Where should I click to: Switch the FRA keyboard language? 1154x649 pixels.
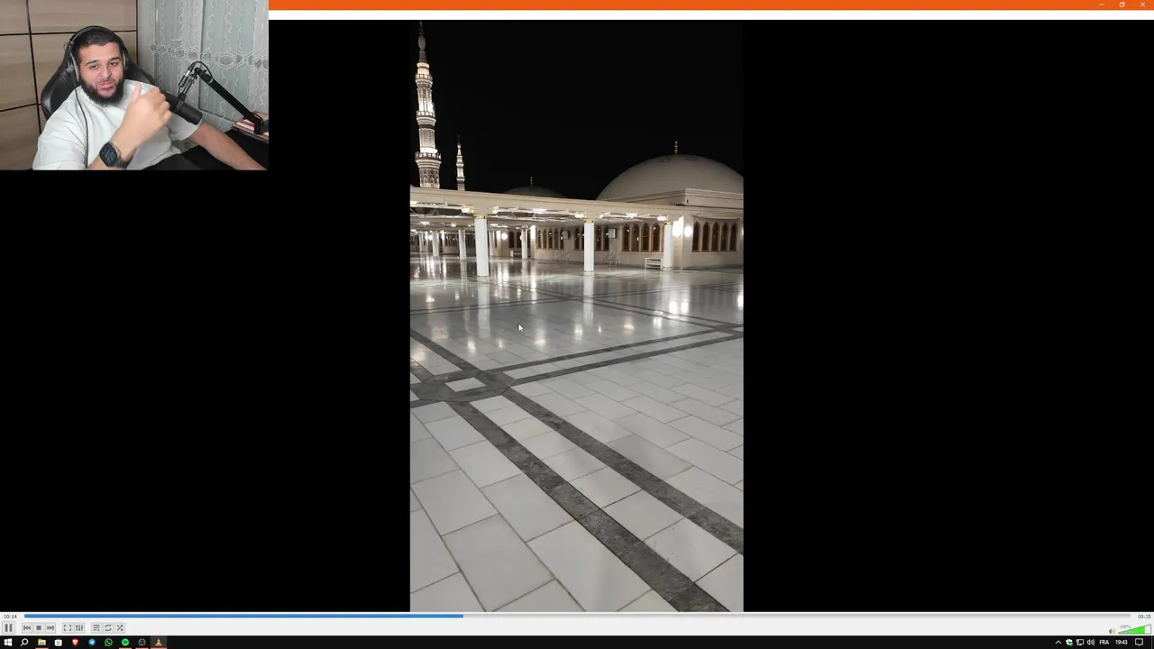click(x=1104, y=643)
